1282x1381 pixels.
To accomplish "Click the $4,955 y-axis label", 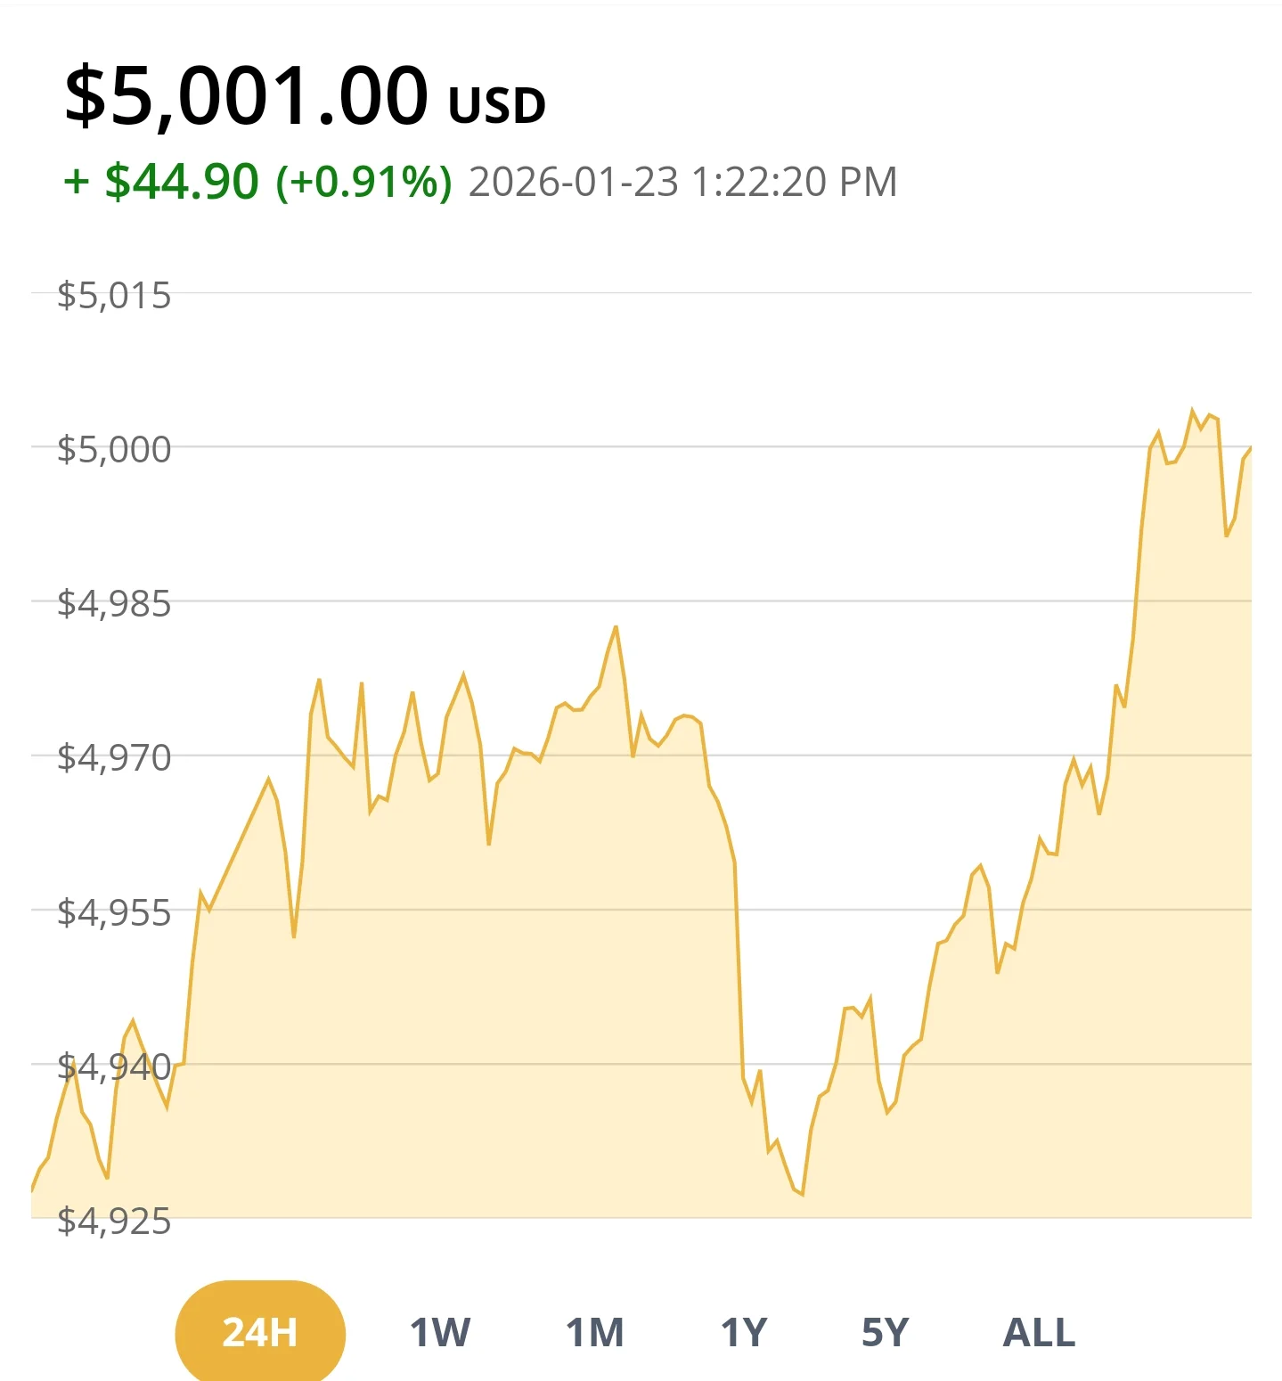I will coord(114,913).
